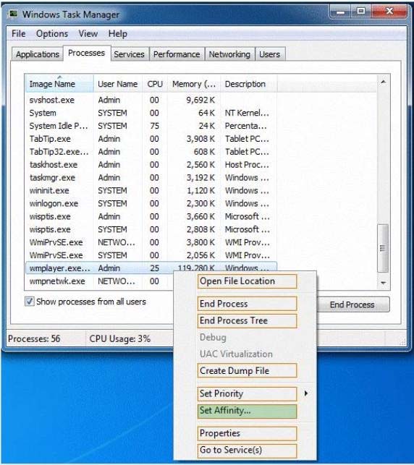Click the End Process button at bottom right
The image size is (414, 465).
(352, 304)
